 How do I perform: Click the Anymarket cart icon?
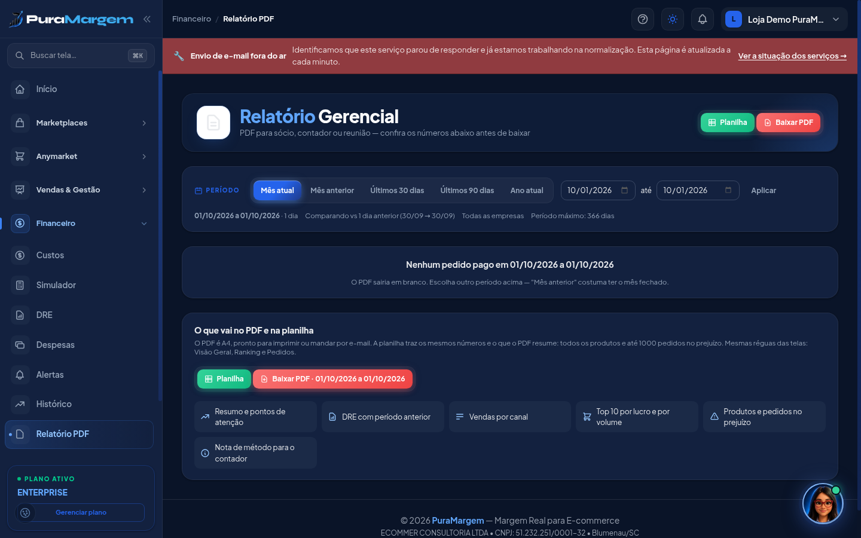[20, 156]
